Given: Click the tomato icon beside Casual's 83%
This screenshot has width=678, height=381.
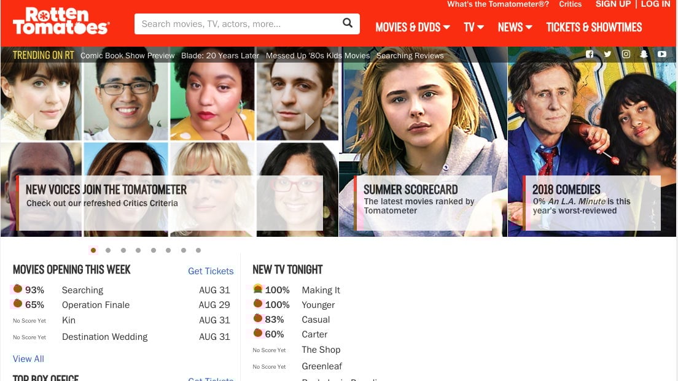Looking at the screenshot, I should 258,318.
